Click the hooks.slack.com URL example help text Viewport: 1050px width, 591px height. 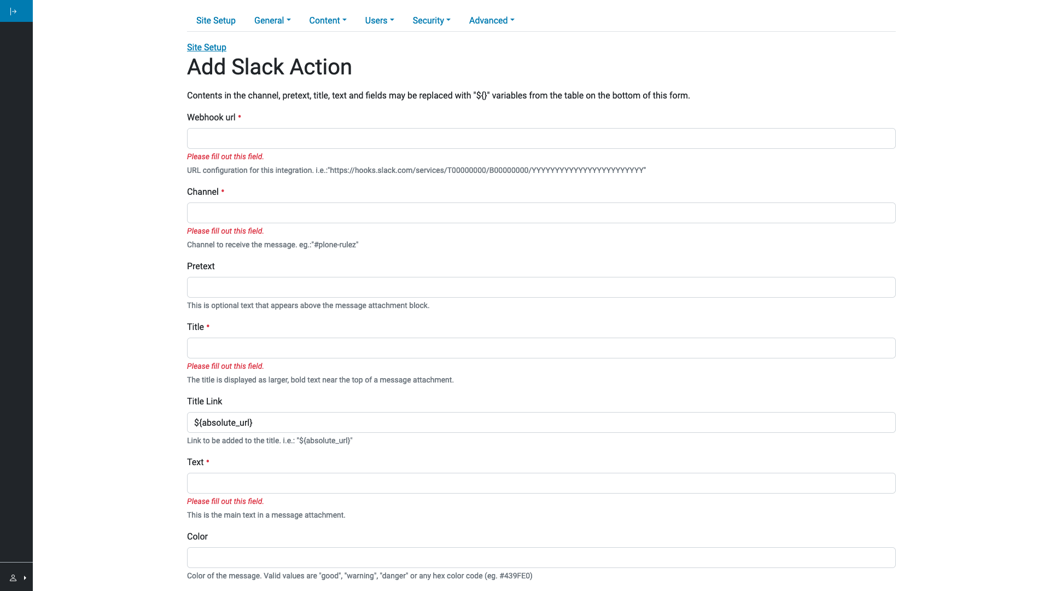(416, 170)
